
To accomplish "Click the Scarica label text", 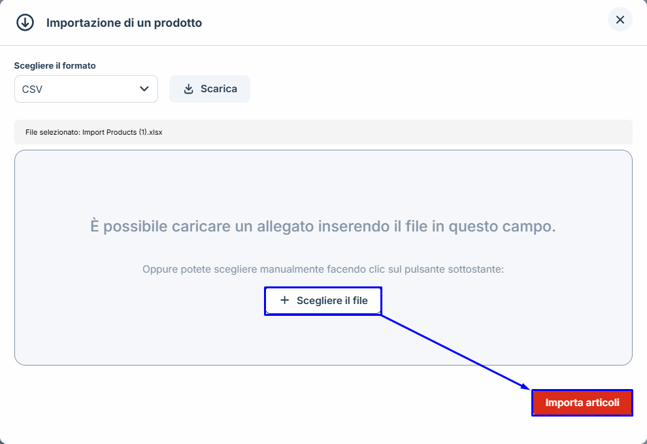I will (x=218, y=89).
